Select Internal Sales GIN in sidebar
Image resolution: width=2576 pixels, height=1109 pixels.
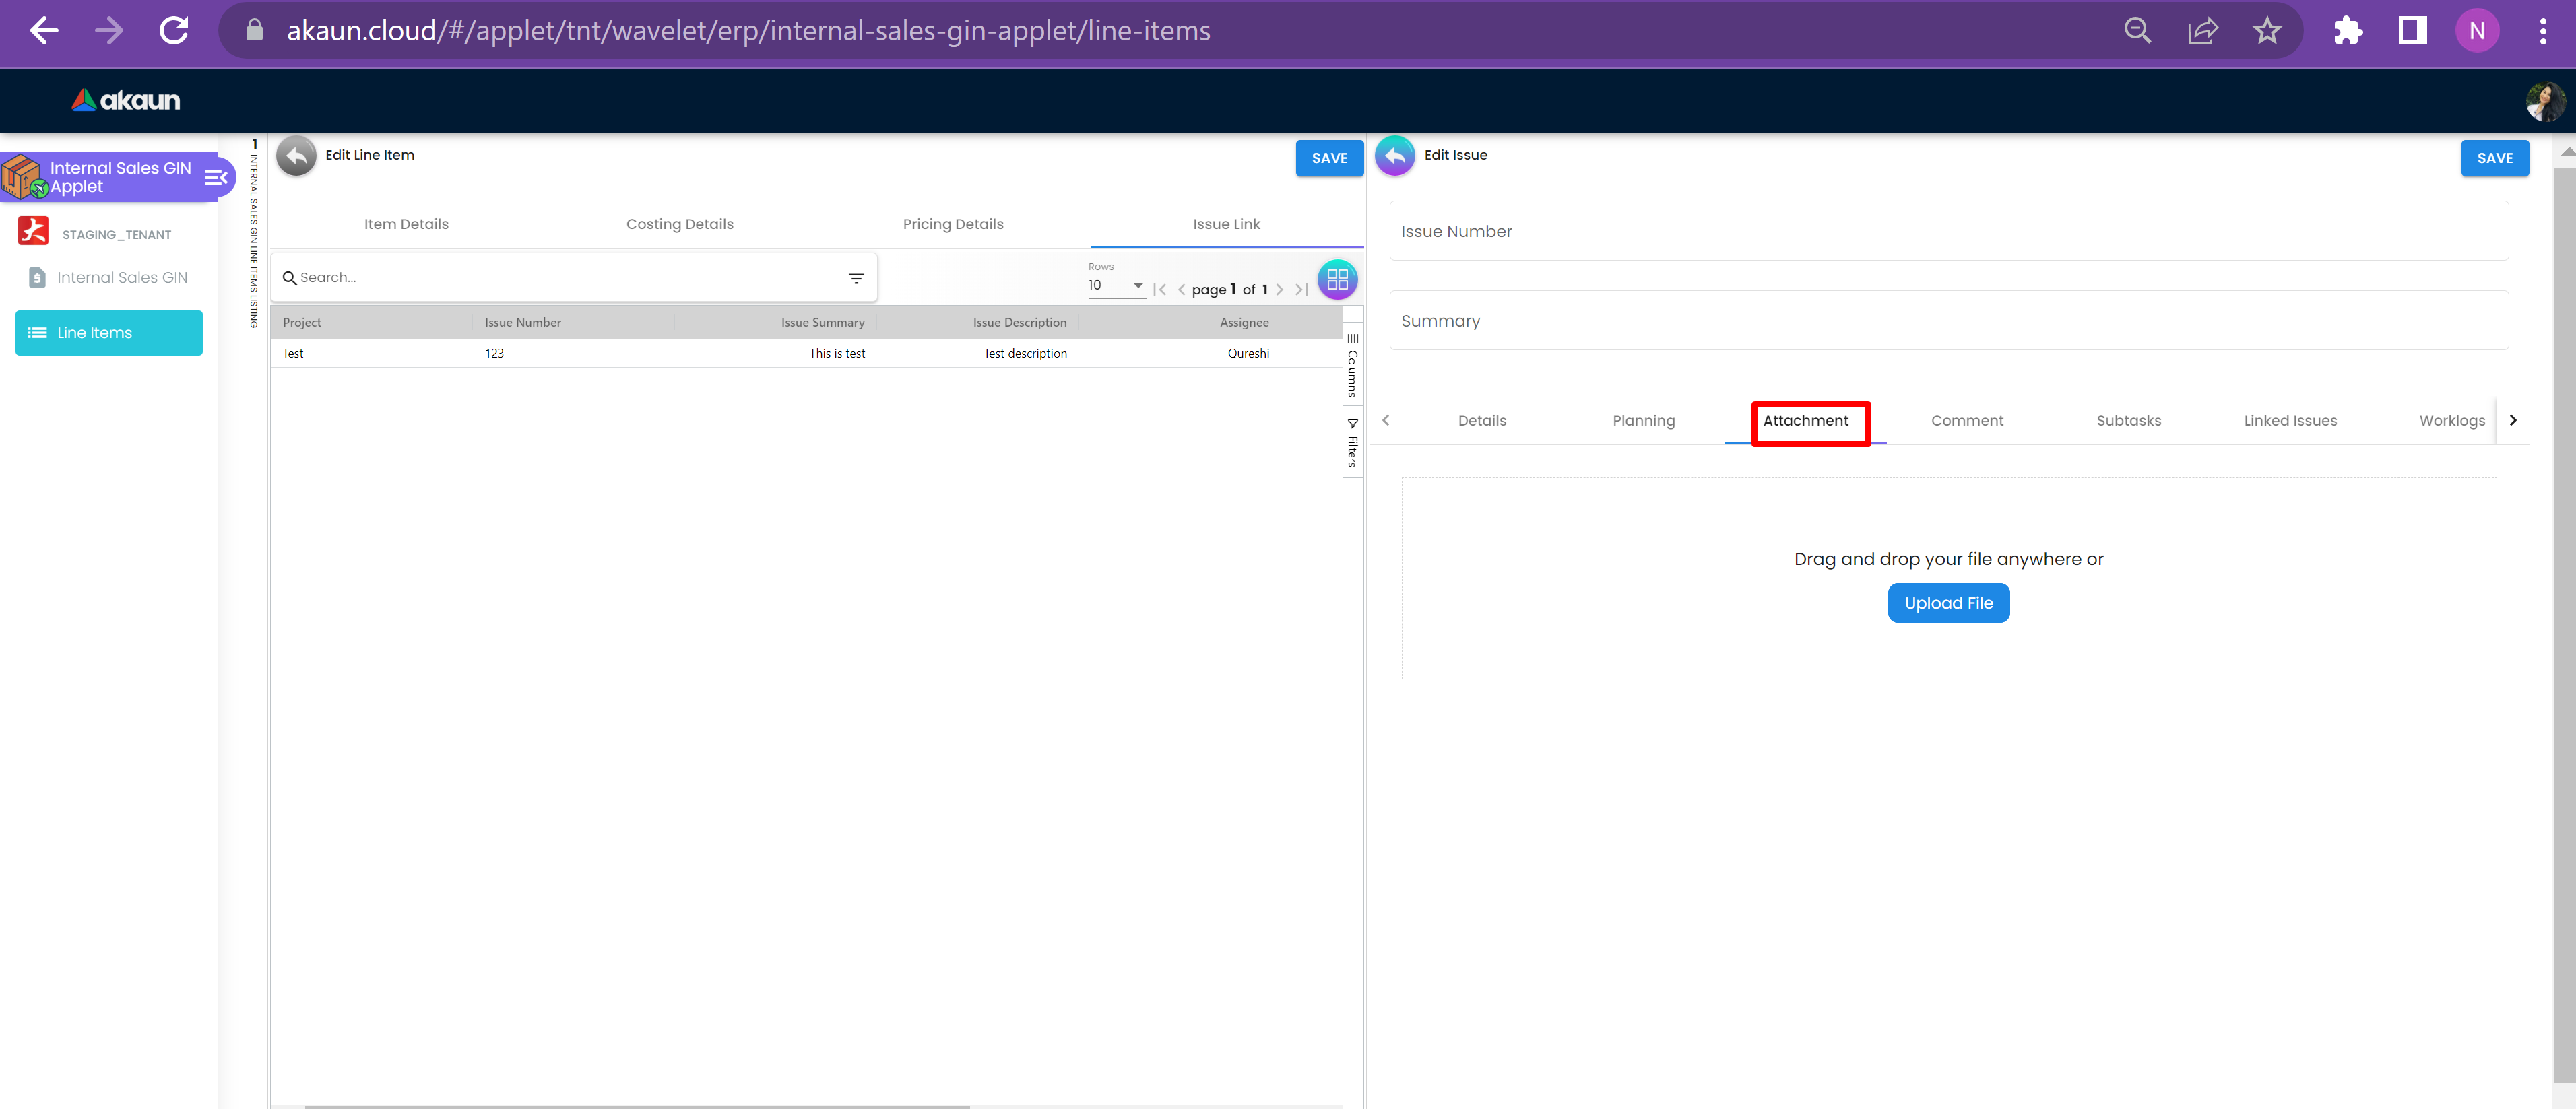point(121,278)
